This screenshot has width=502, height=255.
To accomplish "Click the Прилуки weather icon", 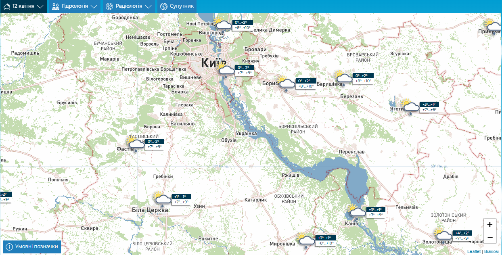I will pos(493,25).
